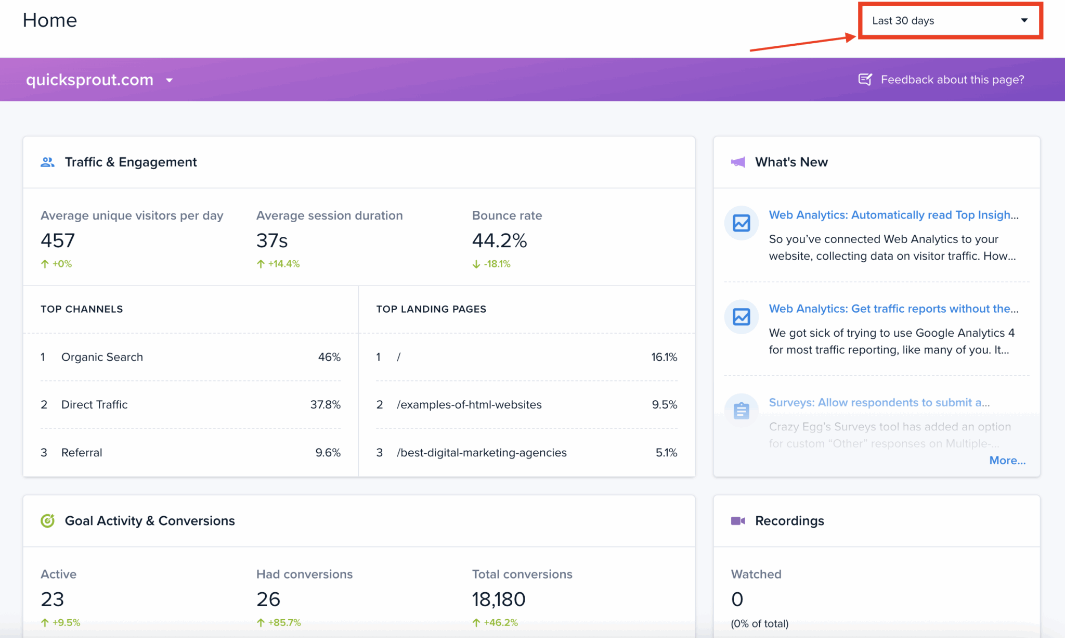Click More to see additional What's New items
This screenshot has width=1065, height=638.
1007,460
